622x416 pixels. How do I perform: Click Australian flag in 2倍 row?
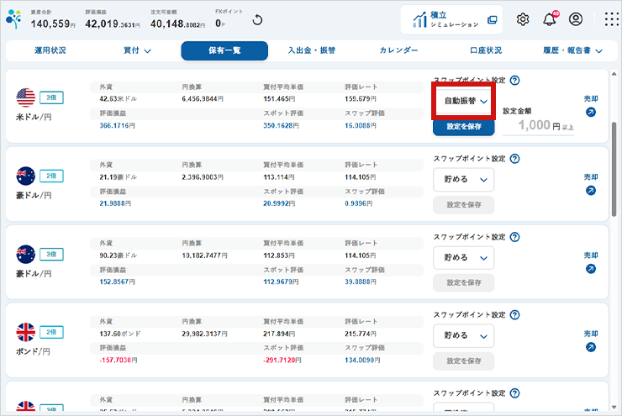(x=26, y=176)
